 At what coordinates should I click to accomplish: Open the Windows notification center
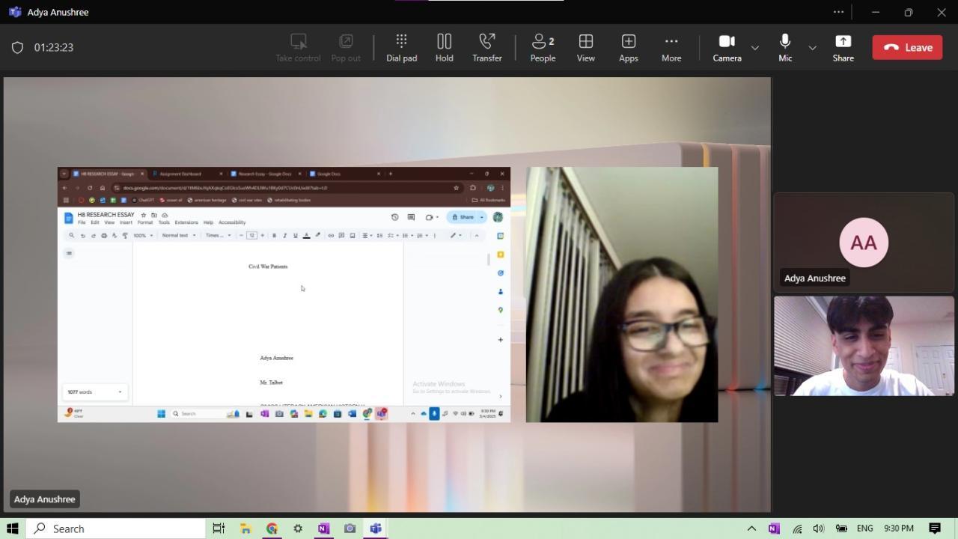[934, 529]
